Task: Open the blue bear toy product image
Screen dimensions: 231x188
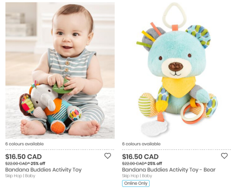Action: [x=177, y=70]
